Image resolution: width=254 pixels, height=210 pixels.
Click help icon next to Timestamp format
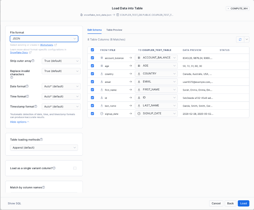(36, 106)
